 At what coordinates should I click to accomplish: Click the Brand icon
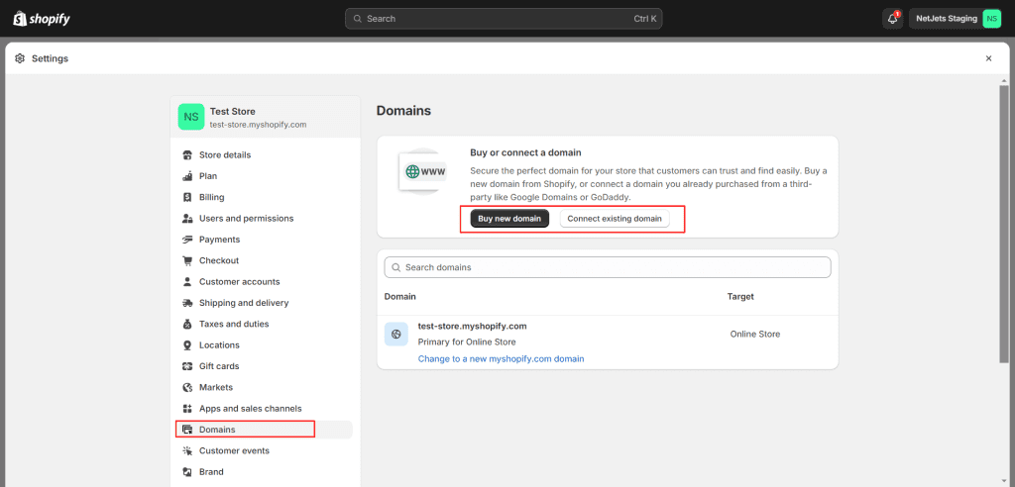187,472
